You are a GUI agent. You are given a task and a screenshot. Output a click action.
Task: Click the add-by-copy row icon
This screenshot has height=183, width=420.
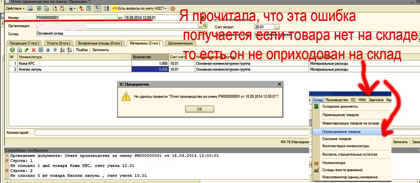pyautogui.click(x=20, y=50)
